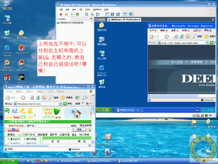
Task: Open the VM menu in VMware Workstation
Action: 81,9
